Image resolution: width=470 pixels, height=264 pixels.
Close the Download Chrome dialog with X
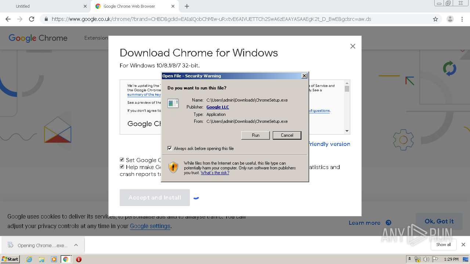click(352, 46)
